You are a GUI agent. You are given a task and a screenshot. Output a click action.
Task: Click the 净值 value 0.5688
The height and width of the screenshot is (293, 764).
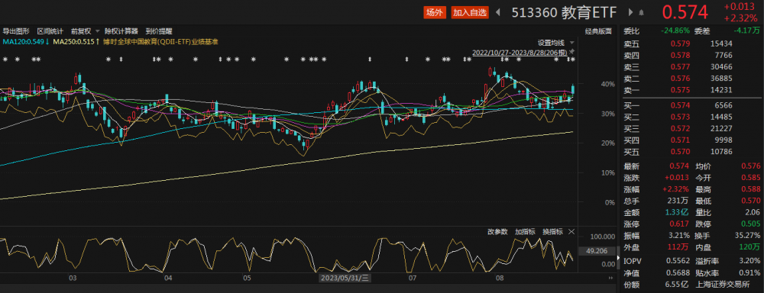(678, 273)
